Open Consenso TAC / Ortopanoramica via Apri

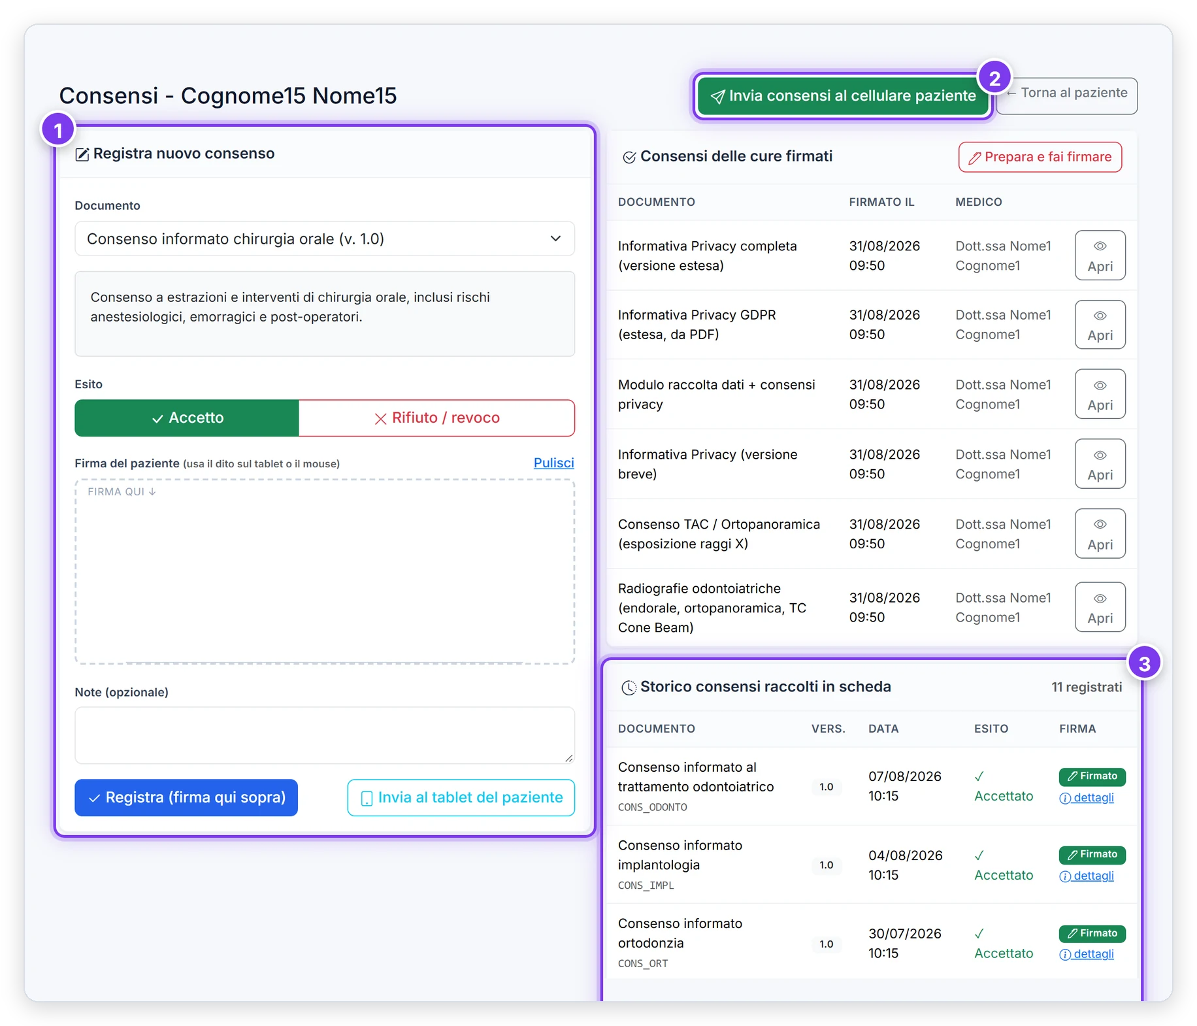pyautogui.click(x=1100, y=533)
